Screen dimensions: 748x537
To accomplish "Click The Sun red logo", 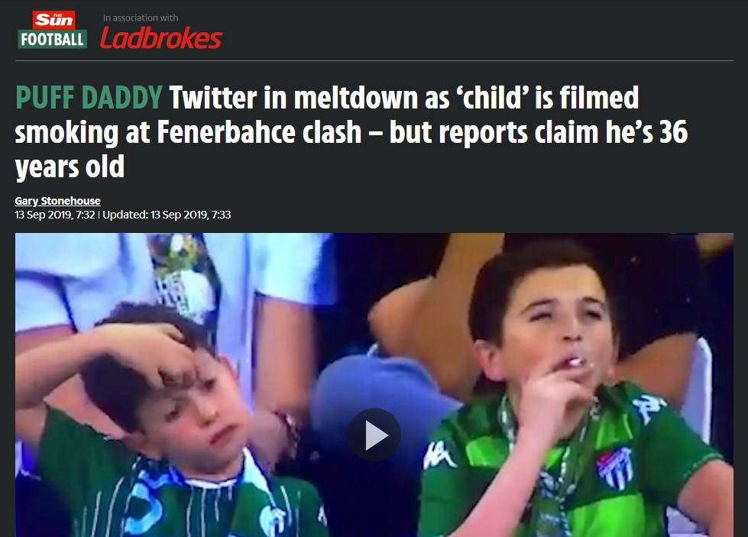I will tap(53, 20).
